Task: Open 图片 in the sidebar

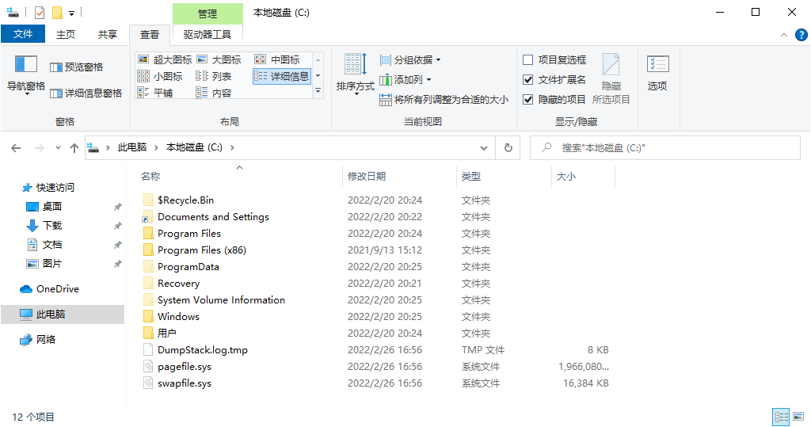Action: pyautogui.click(x=44, y=264)
